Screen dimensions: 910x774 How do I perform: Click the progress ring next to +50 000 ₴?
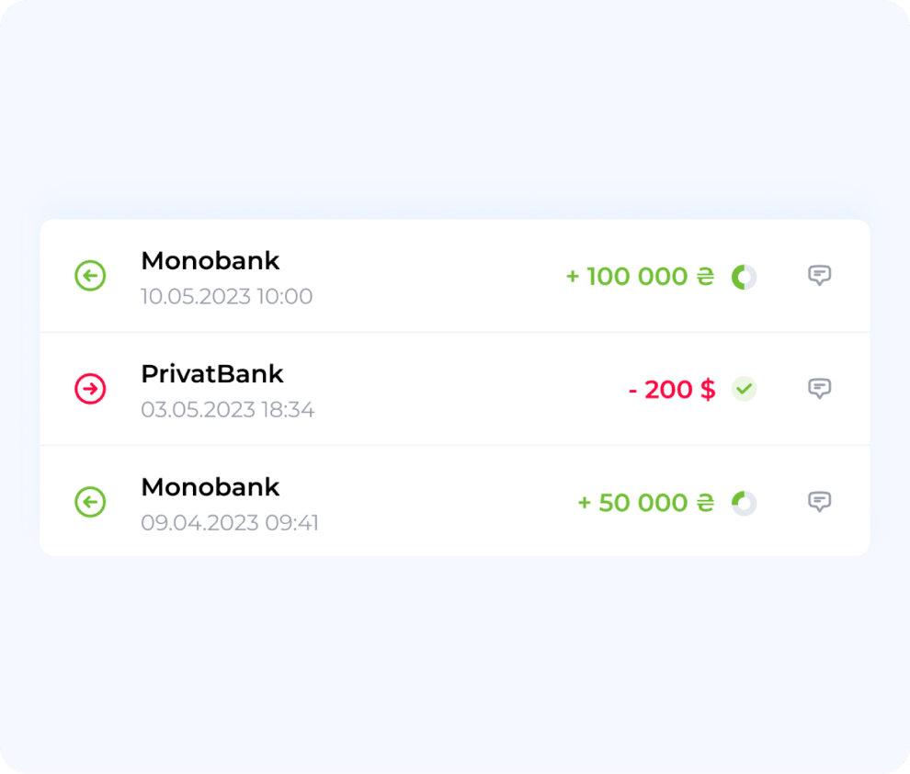click(x=744, y=503)
